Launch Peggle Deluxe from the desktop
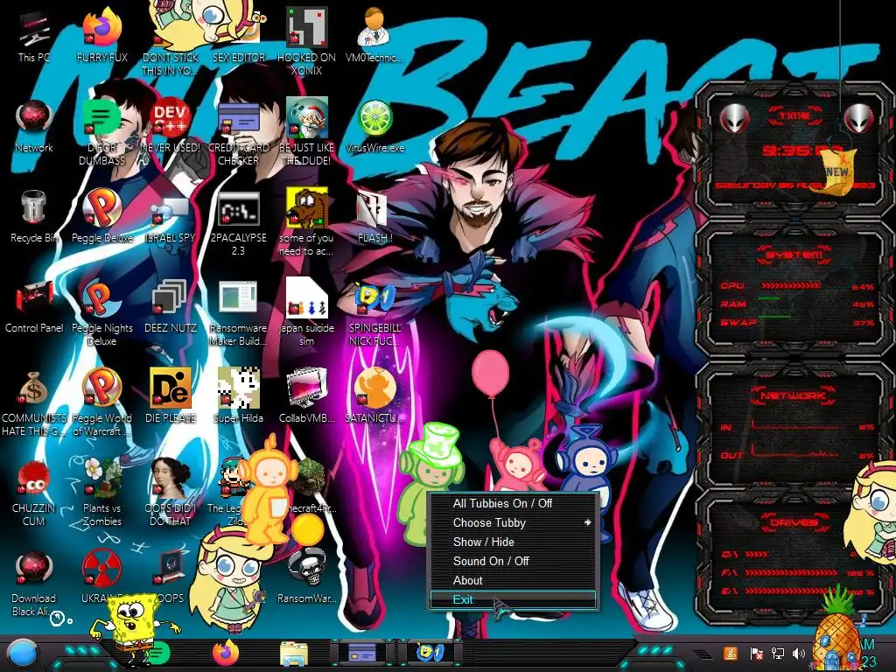 click(x=102, y=217)
